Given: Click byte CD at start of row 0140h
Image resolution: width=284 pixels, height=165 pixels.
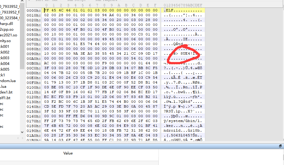Looking at the screenshot, I should tap(46, 106).
